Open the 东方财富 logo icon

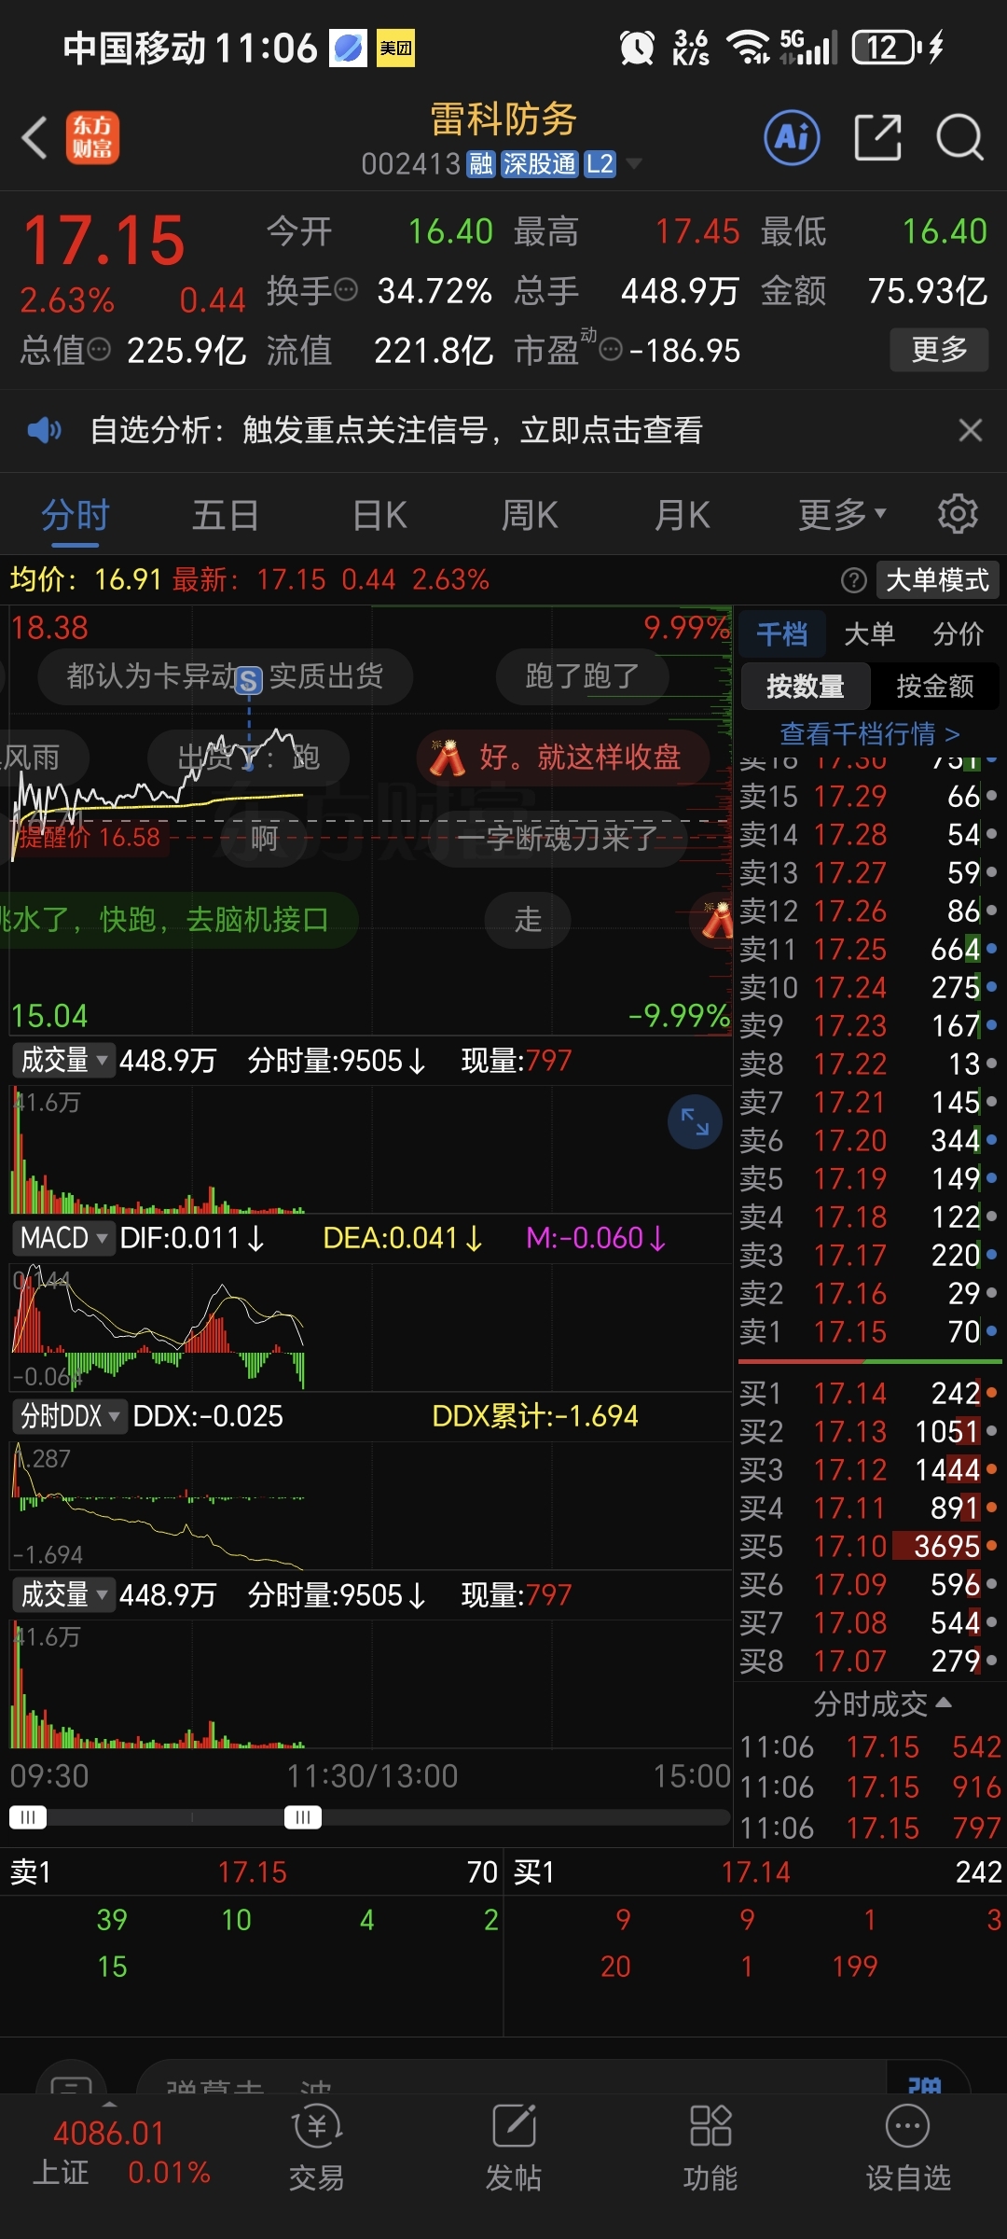92,138
